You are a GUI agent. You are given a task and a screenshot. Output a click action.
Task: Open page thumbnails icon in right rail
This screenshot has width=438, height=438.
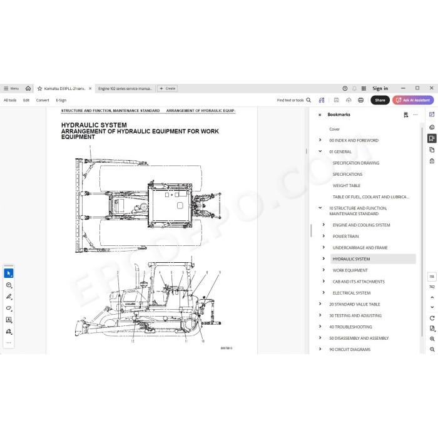pyautogui.click(x=432, y=150)
